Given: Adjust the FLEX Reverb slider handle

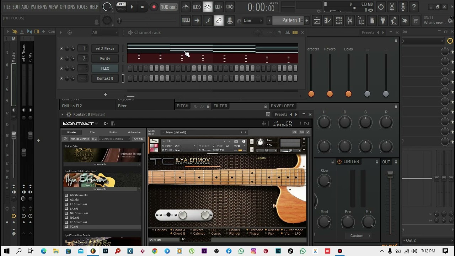Looking at the screenshot, I should tap(330, 94).
